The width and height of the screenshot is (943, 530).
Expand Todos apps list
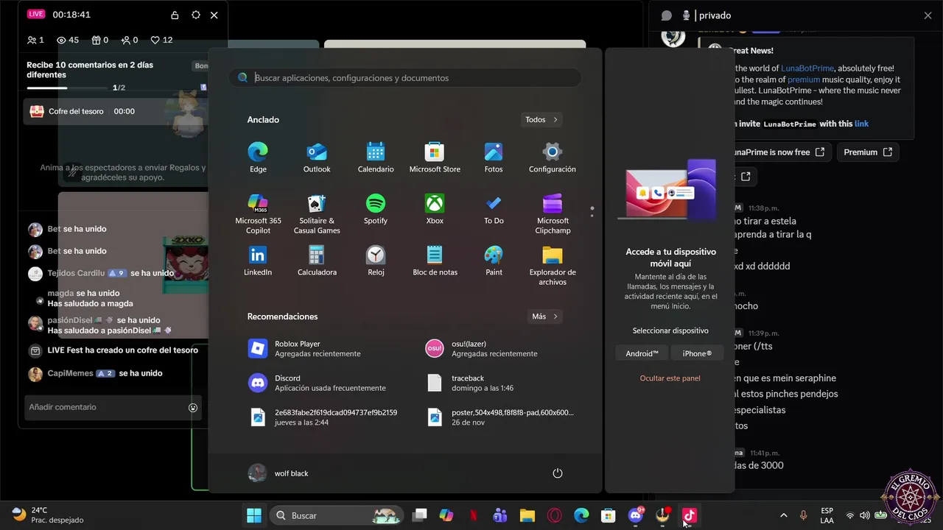tap(541, 119)
